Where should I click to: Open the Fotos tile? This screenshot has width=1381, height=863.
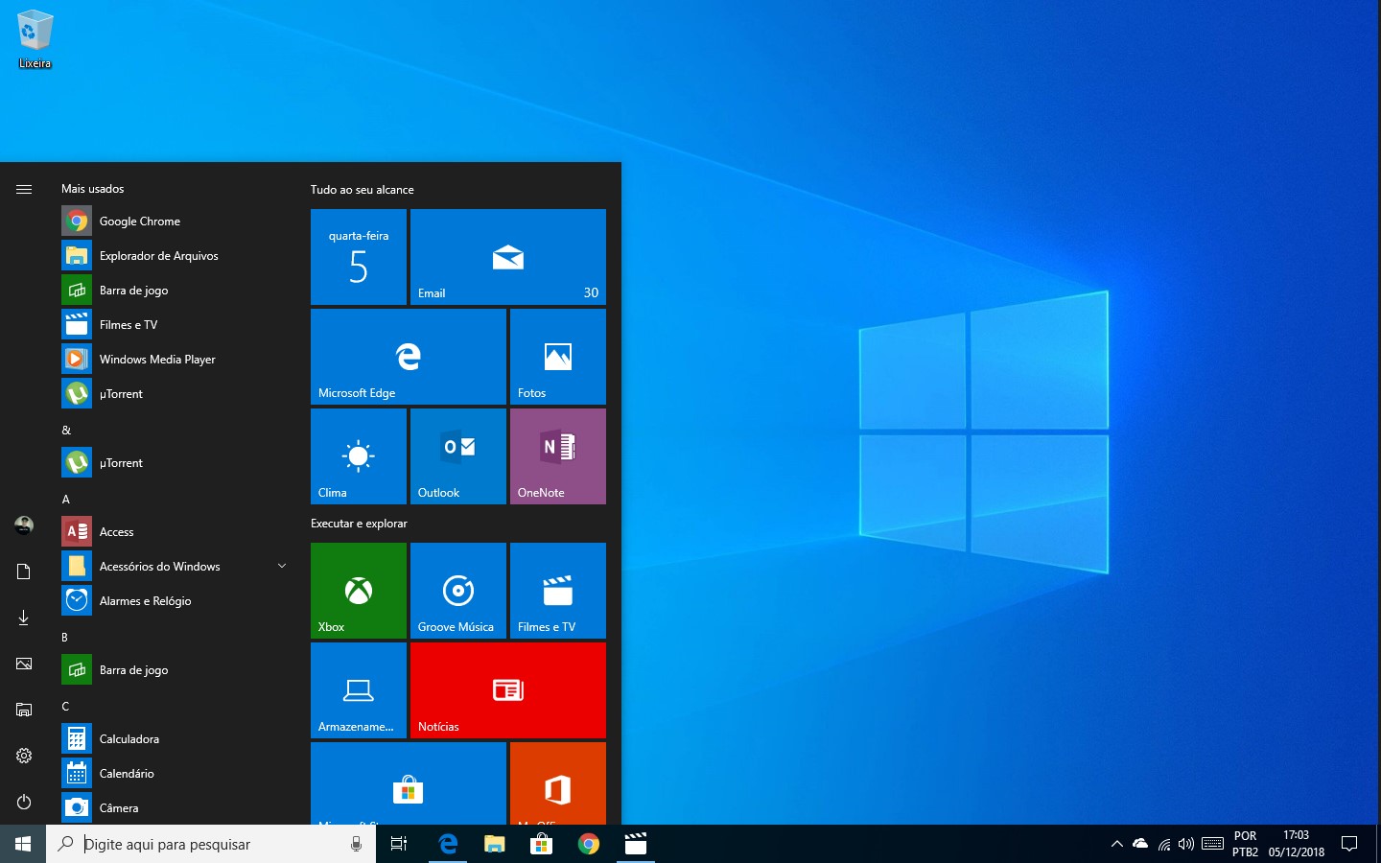[558, 357]
